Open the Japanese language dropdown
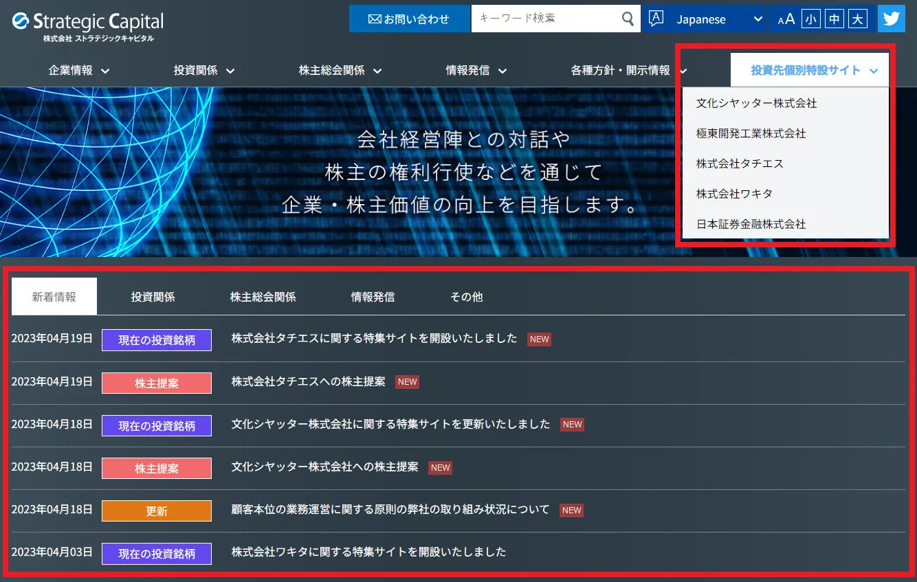Screen dimensions: 917x582 (704, 19)
